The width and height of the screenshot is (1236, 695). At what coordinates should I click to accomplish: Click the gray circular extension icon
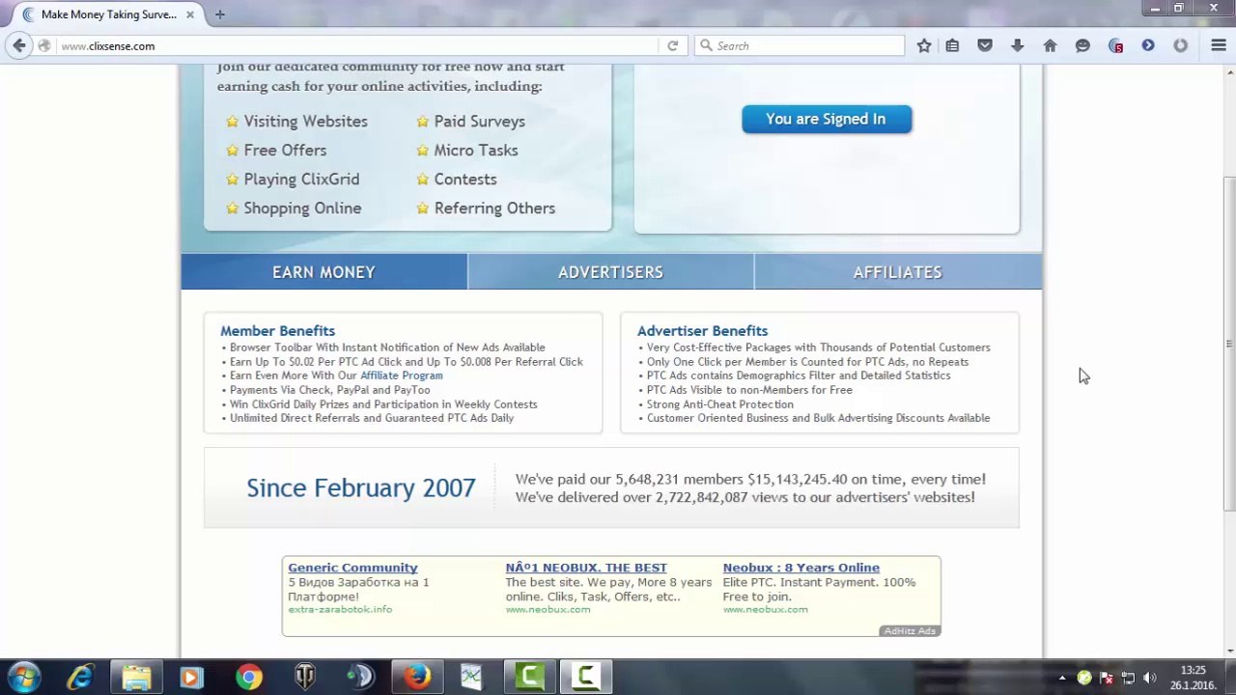pyautogui.click(x=1180, y=45)
